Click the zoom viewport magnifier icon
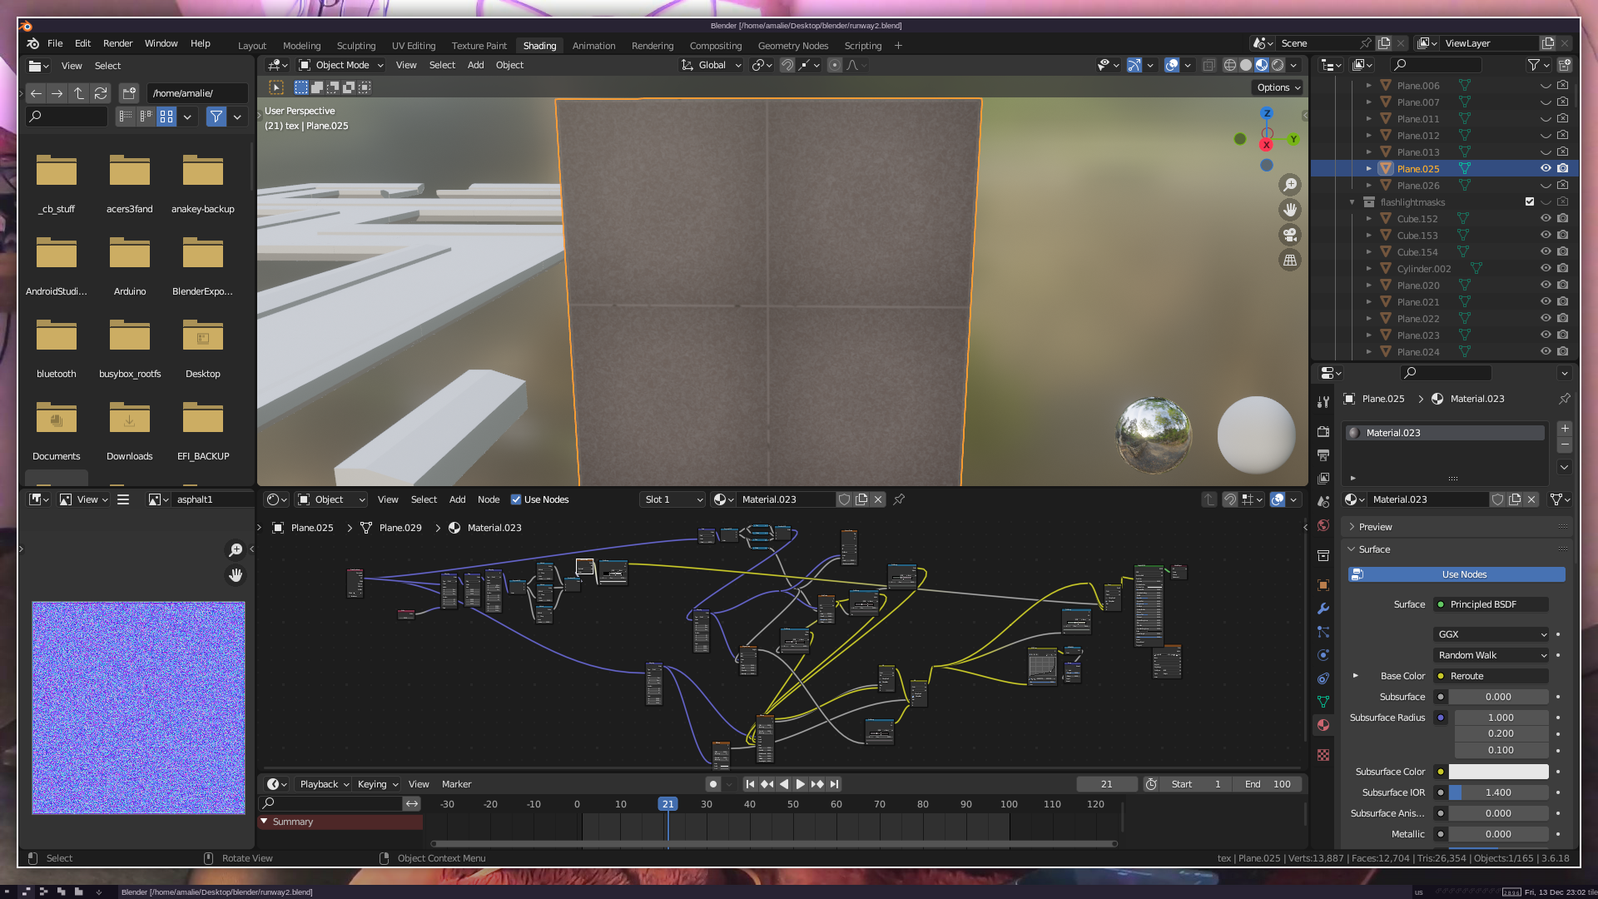The height and width of the screenshot is (899, 1598). click(1290, 185)
